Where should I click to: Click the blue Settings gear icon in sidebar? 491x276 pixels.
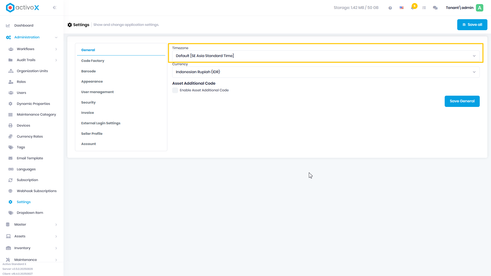[x=10, y=202]
